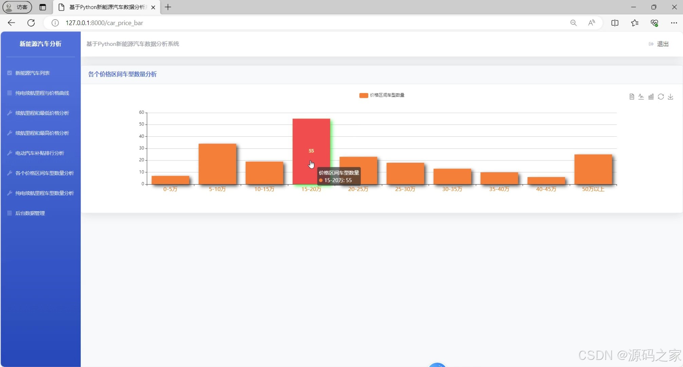Open browser settings and more menu
The width and height of the screenshot is (683, 367).
pos(674,23)
